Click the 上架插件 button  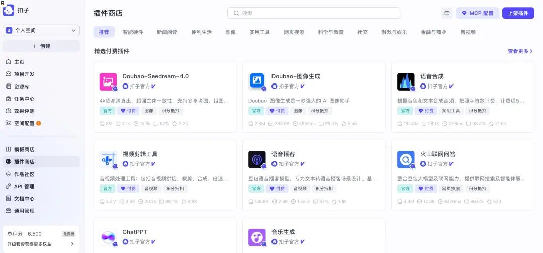tap(518, 13)
